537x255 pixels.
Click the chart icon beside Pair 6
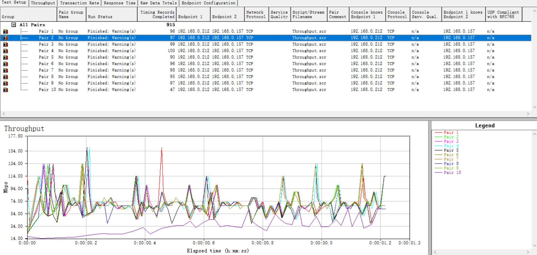click(x=5, y=64)
